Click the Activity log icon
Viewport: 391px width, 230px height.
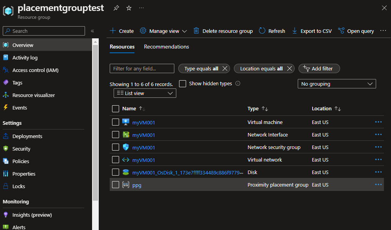tap(6, 57)
